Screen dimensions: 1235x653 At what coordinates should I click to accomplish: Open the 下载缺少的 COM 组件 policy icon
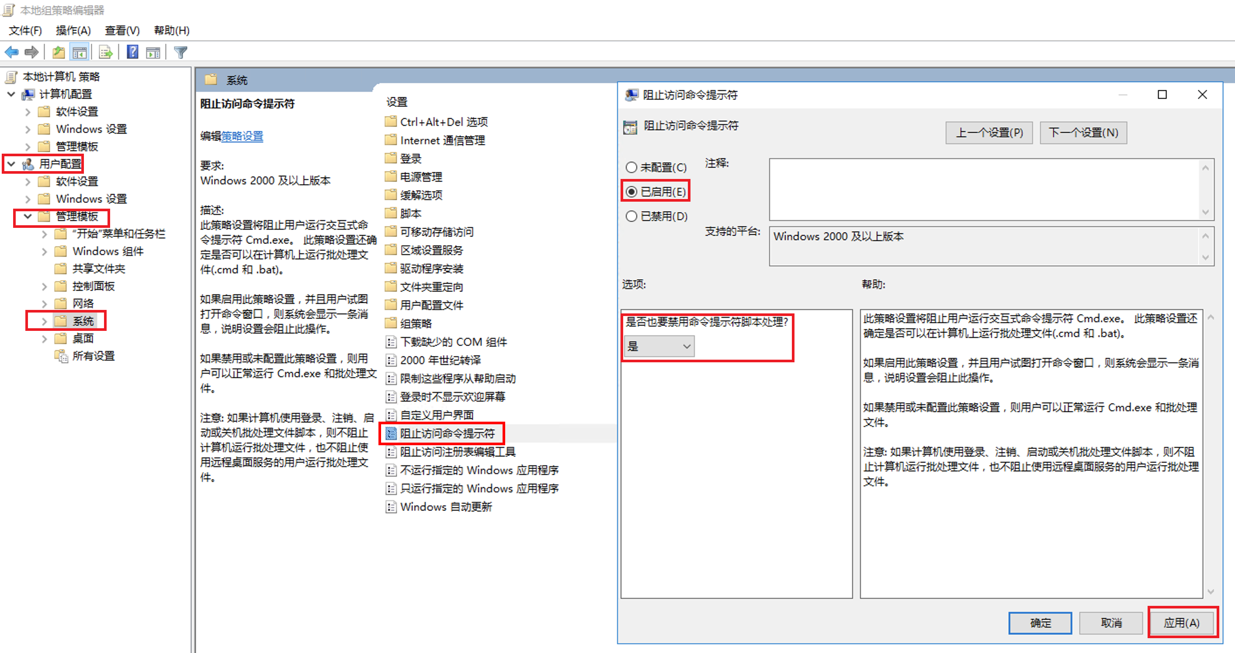click(x=391, y=342)
